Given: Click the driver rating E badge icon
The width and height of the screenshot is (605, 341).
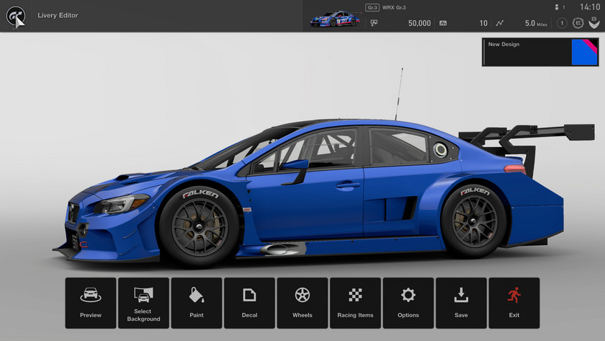Looking at the screenshot, I should click(578, 23).
